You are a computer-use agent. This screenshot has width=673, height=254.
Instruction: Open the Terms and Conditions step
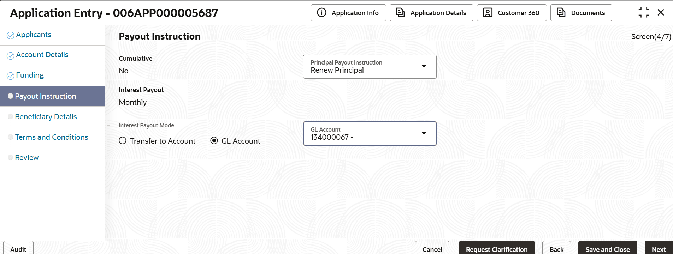click(52, 137)
